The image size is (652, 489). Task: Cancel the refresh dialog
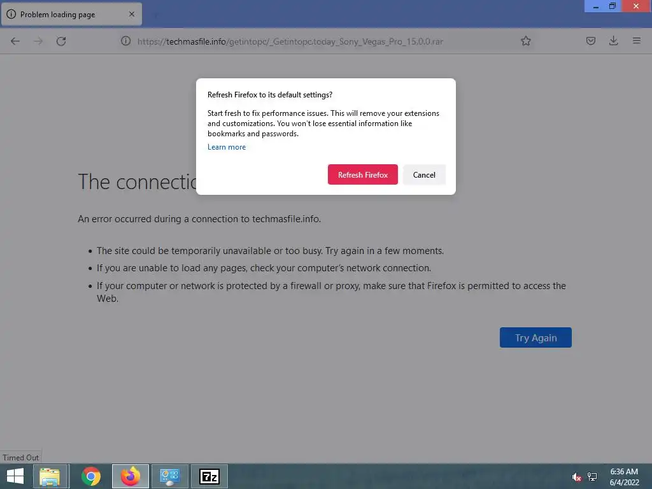point(424,174)
